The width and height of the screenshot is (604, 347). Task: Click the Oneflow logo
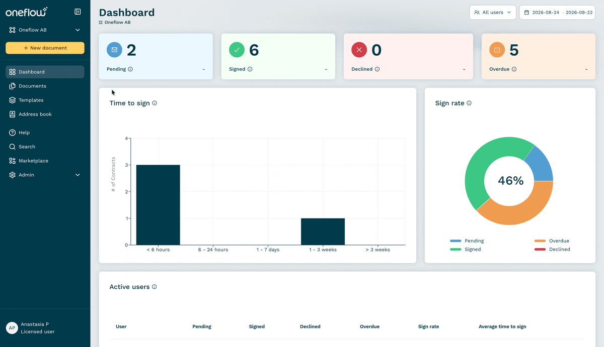tap(27, 12)
